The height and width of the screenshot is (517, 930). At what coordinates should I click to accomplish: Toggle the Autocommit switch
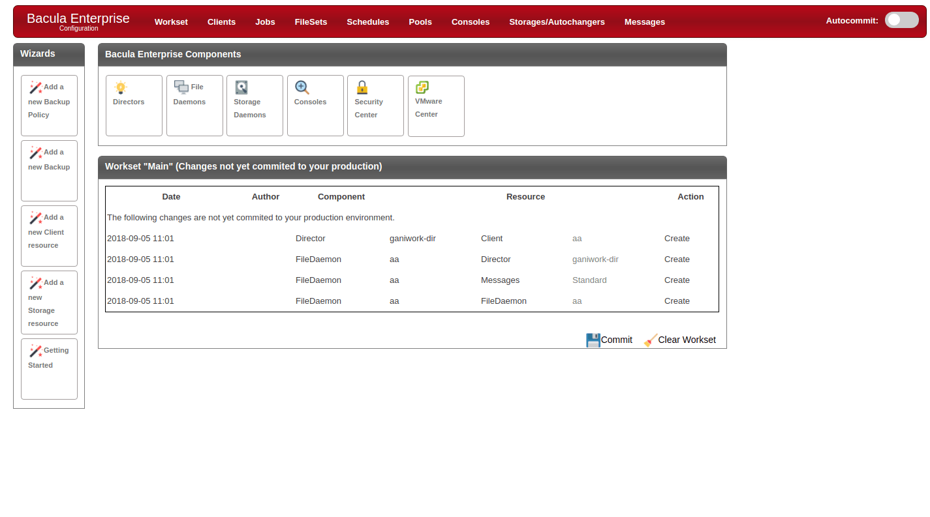pyautogui.click(x=901, y=20)
